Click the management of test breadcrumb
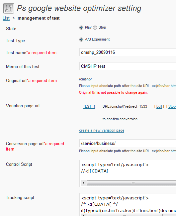 pos(39,18)
